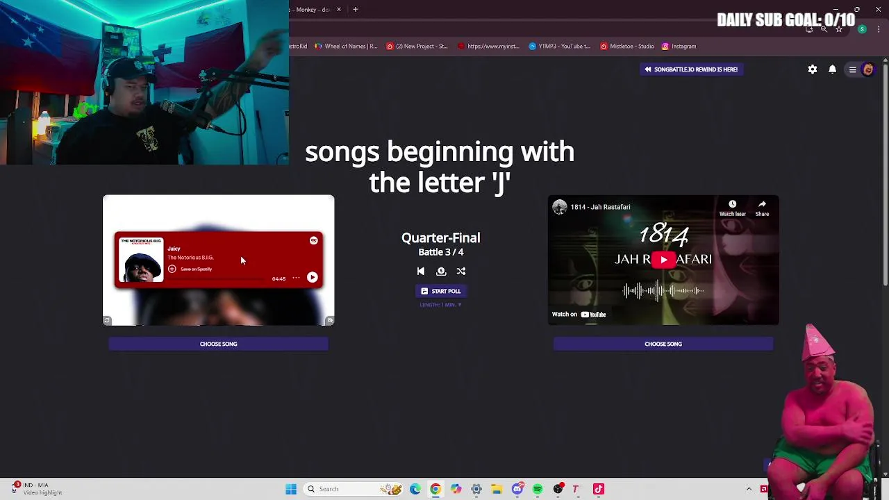
Task: Open SongBattle.io Rewind announcement
Action: click(x=691, y=69)
